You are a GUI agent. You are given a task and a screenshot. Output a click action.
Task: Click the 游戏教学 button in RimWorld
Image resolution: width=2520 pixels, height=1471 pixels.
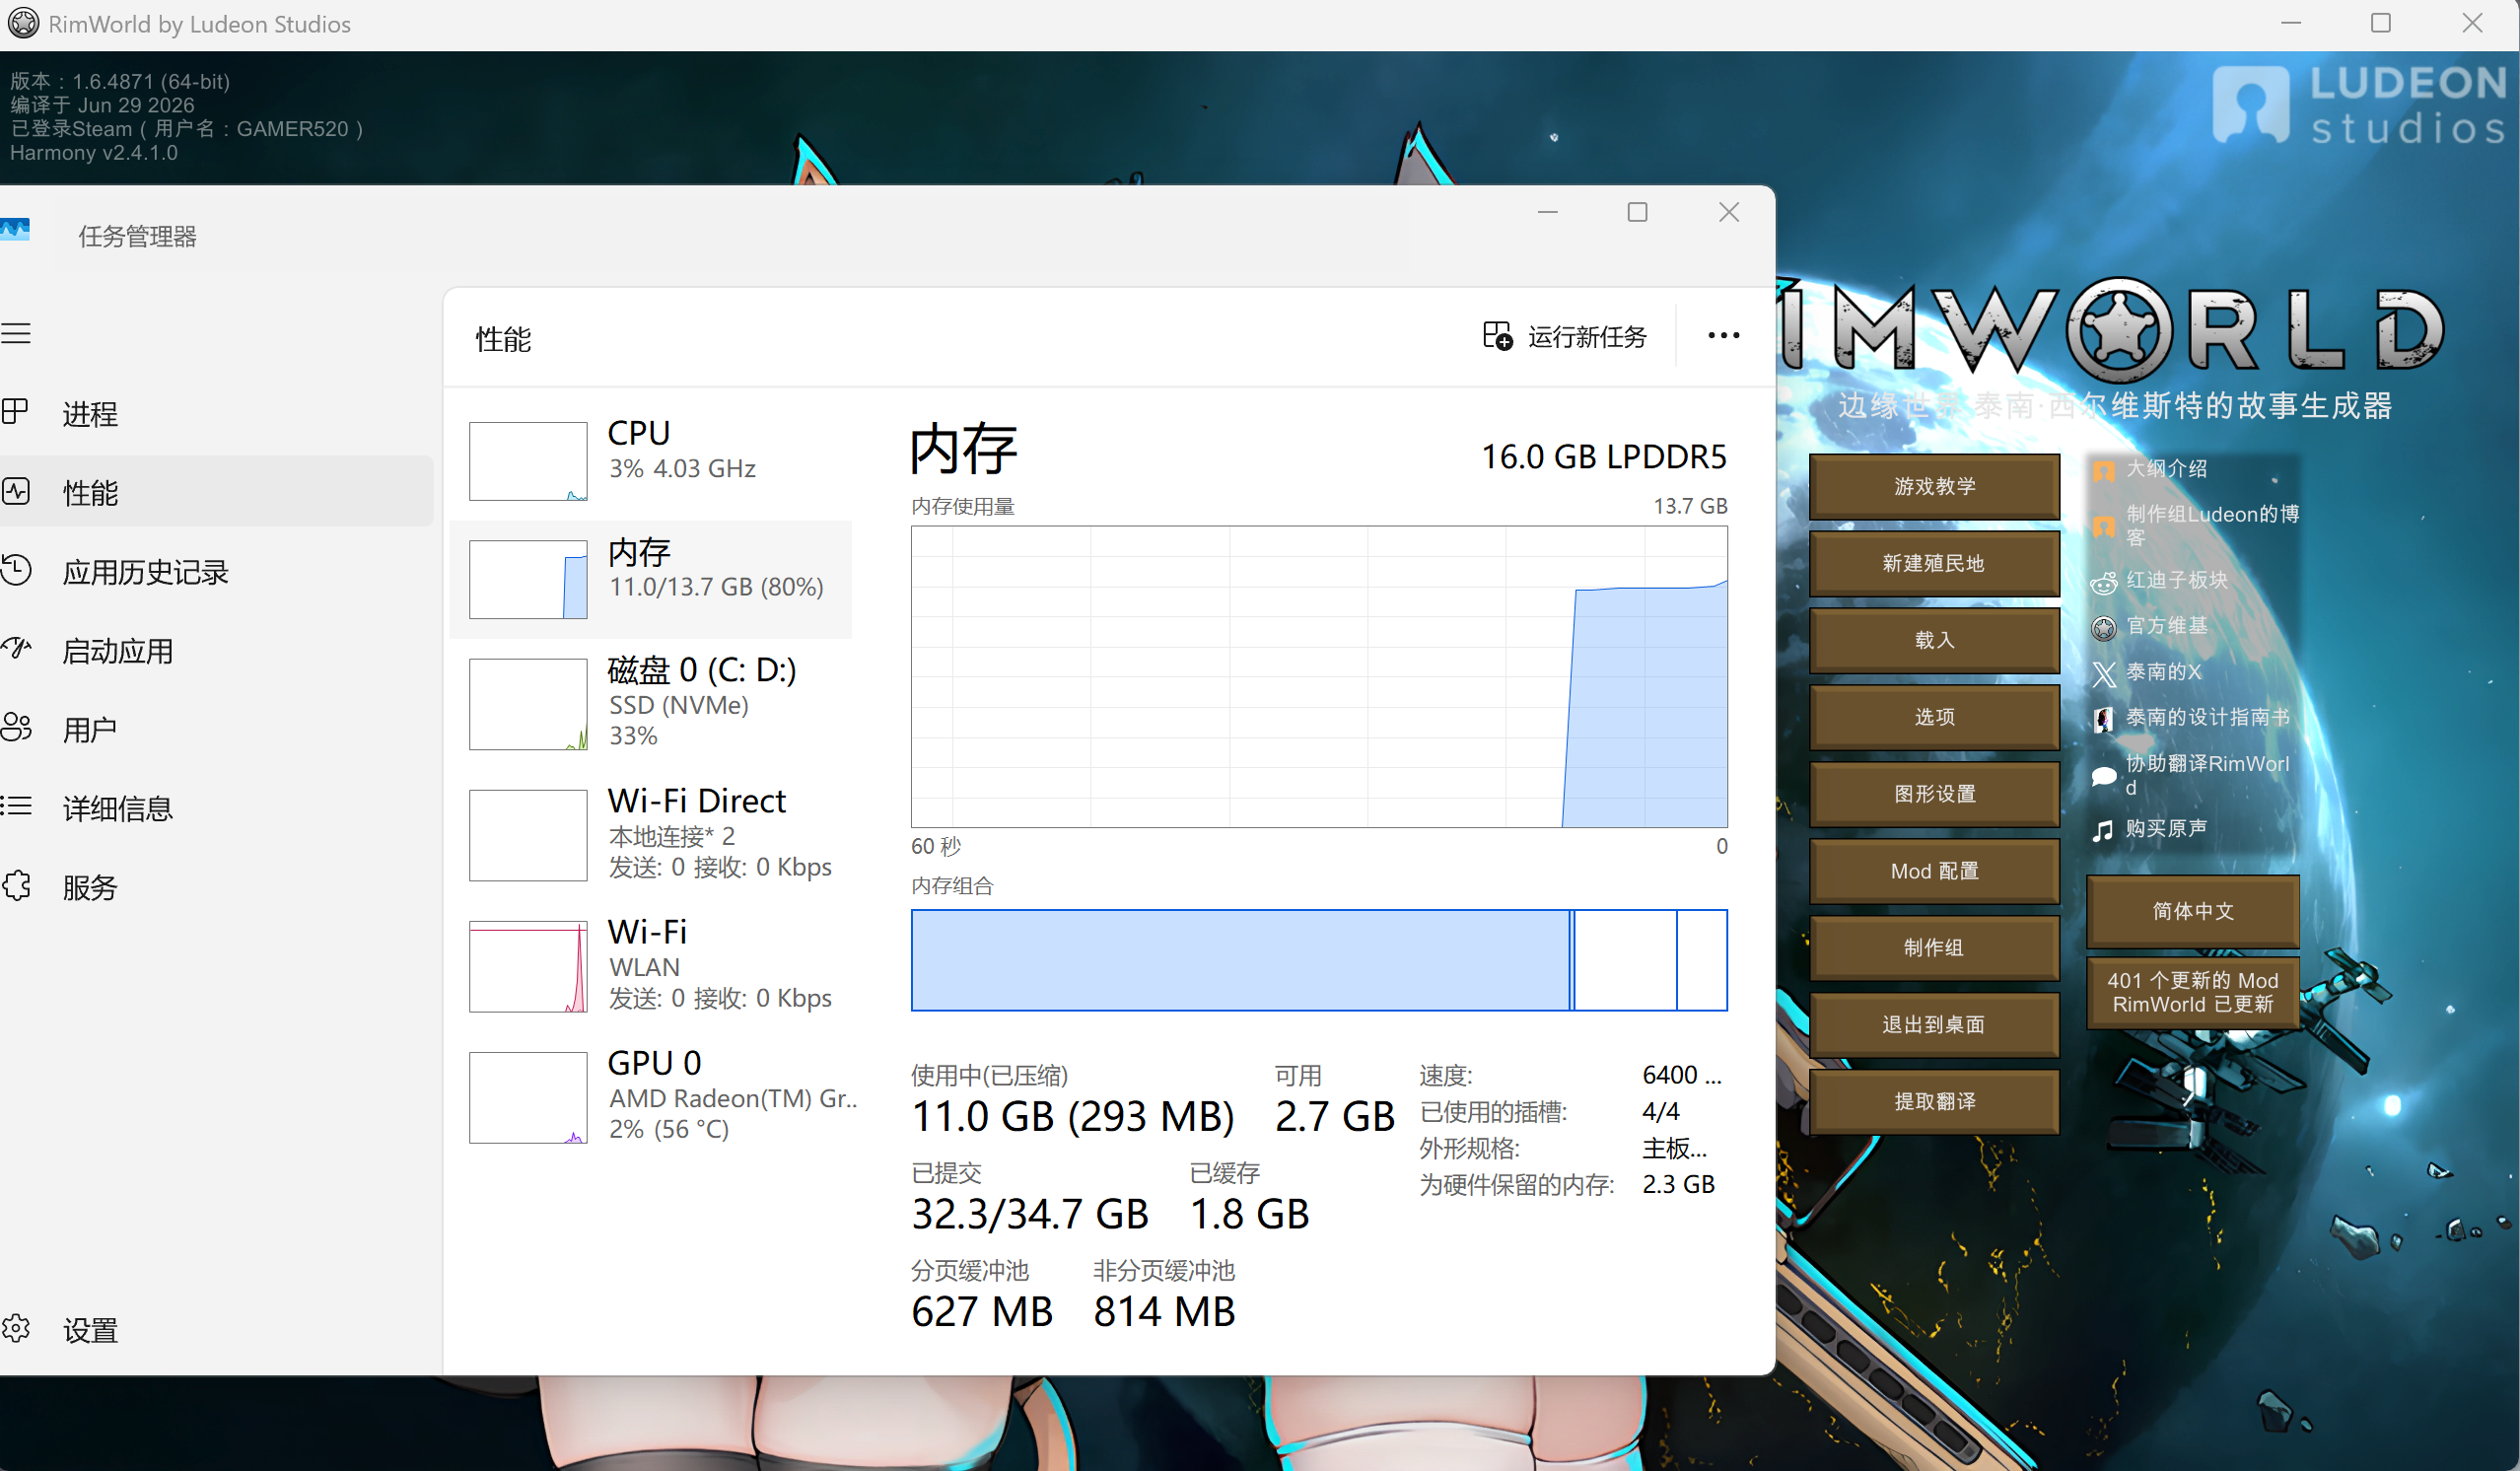(1933, 486)
